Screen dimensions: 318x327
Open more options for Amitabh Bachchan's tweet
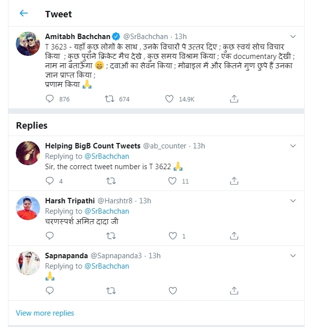[293, 37]
